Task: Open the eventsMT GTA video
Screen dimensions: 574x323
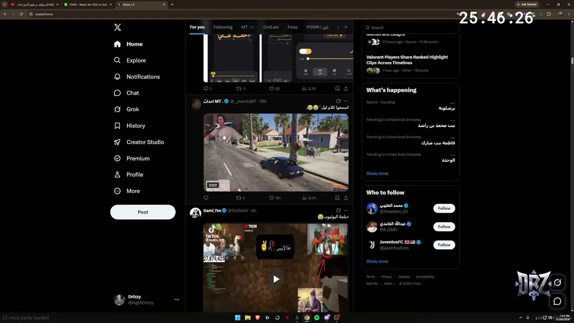Action: (x=276, y=153)
